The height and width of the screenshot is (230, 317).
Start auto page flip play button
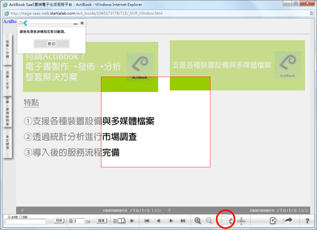point(132,221)
